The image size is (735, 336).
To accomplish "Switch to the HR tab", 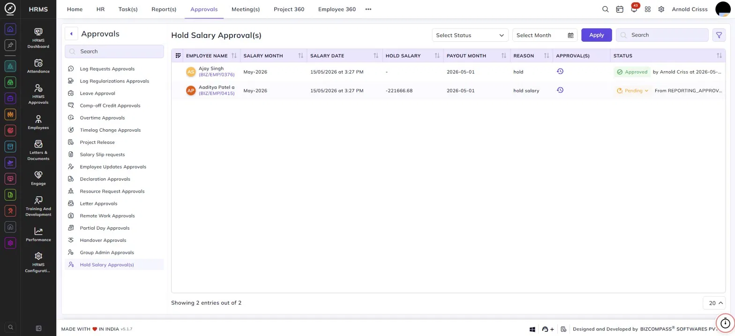I will [100, 9].
